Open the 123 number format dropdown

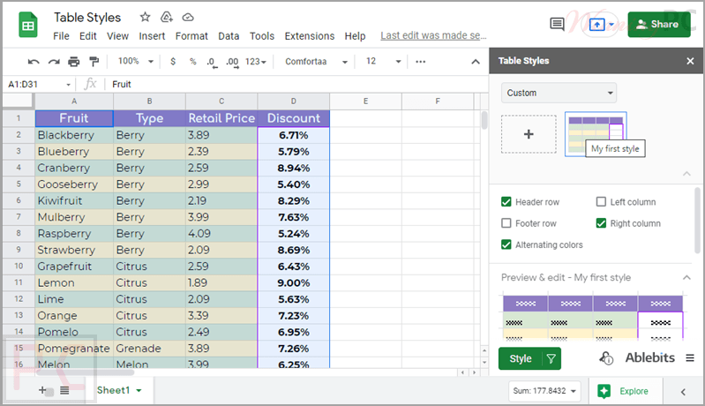pos(255,62)
